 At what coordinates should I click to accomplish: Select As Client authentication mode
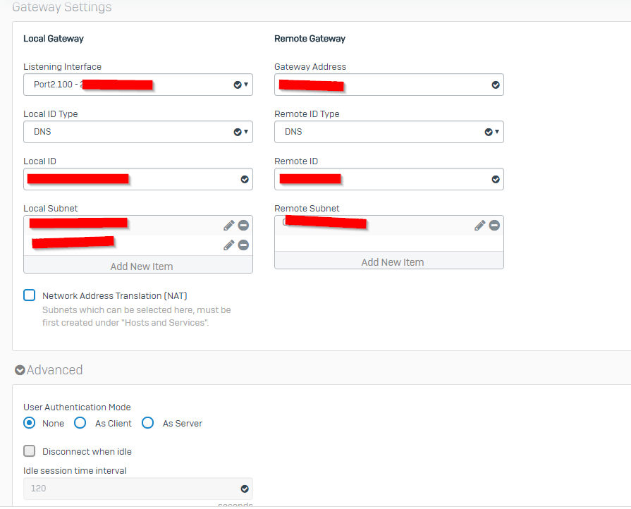tap(80, 423)
